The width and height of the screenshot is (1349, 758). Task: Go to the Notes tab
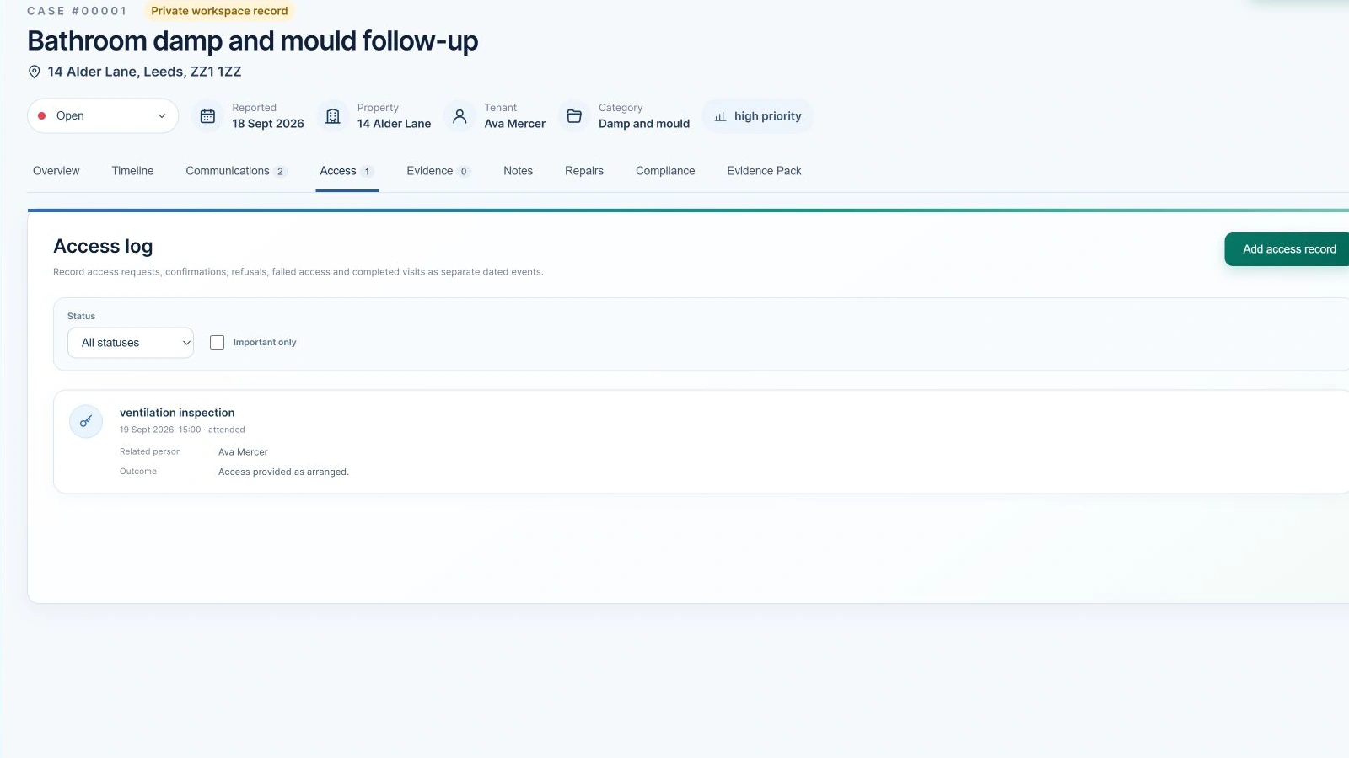point(518,171)
